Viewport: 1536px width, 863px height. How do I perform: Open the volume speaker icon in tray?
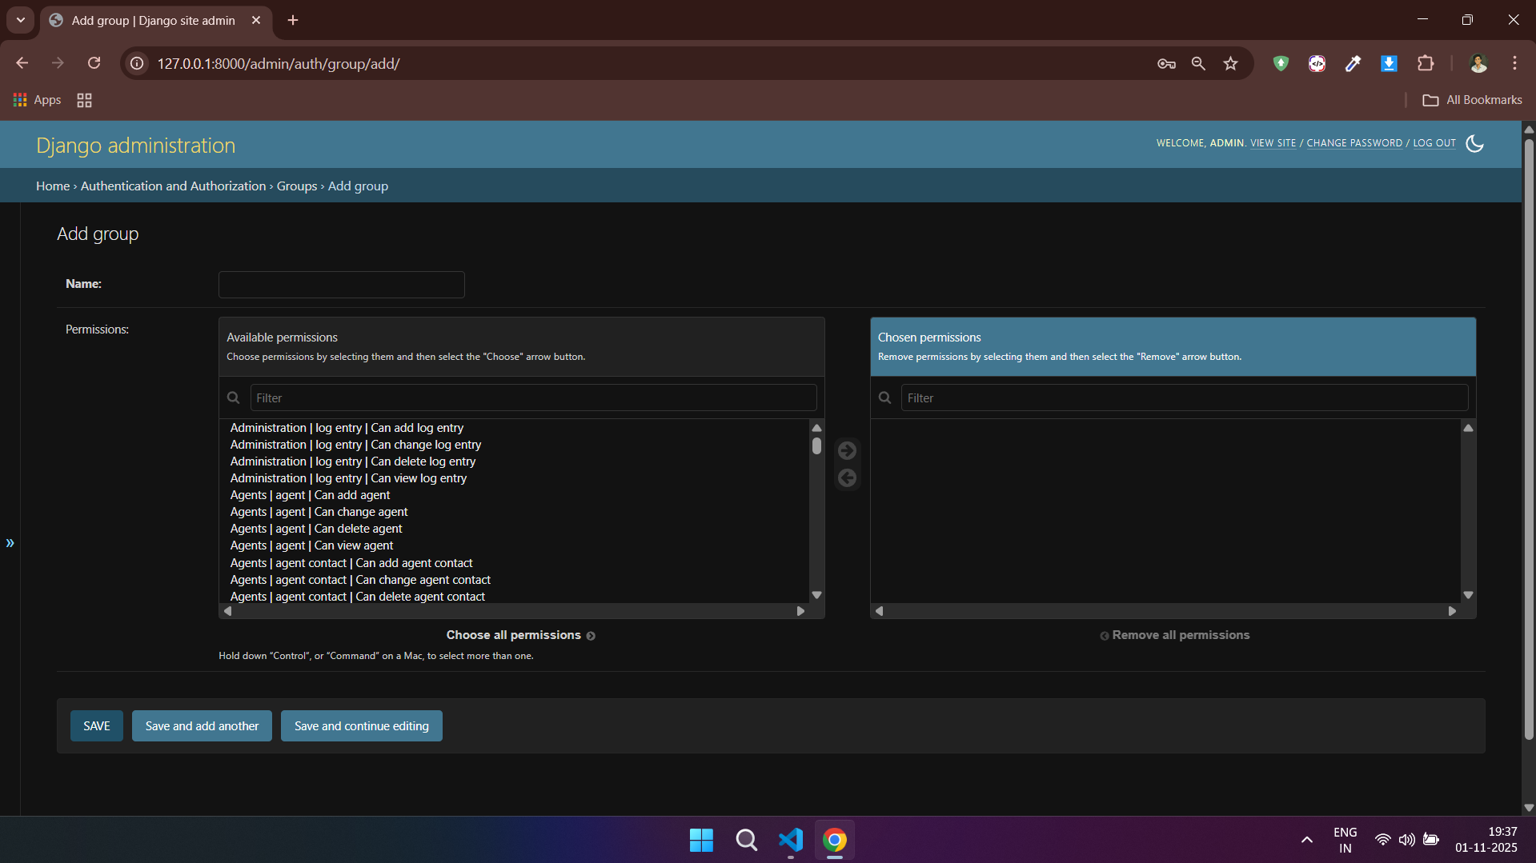pyautogui.click(x=1406, y=840)
